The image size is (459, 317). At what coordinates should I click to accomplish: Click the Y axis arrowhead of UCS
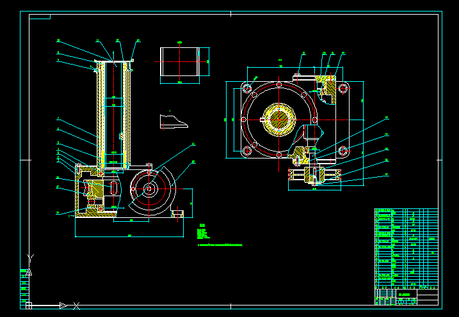(29, 272)
